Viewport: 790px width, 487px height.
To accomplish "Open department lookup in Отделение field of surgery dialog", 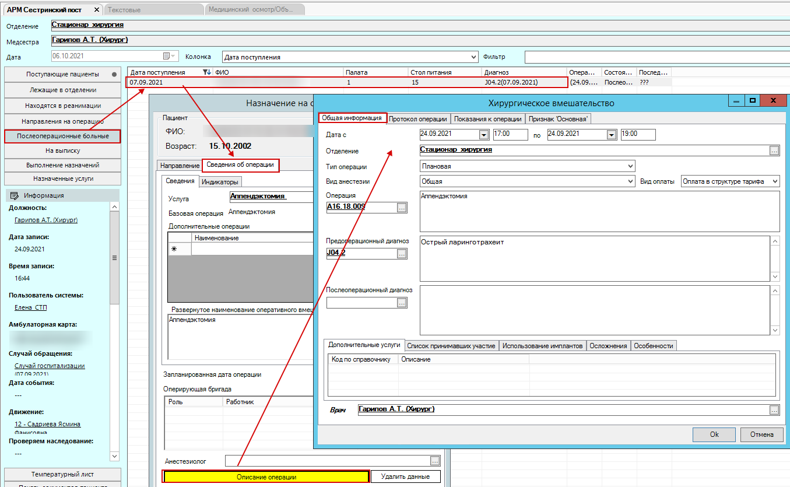I will [x=774, y=150].
